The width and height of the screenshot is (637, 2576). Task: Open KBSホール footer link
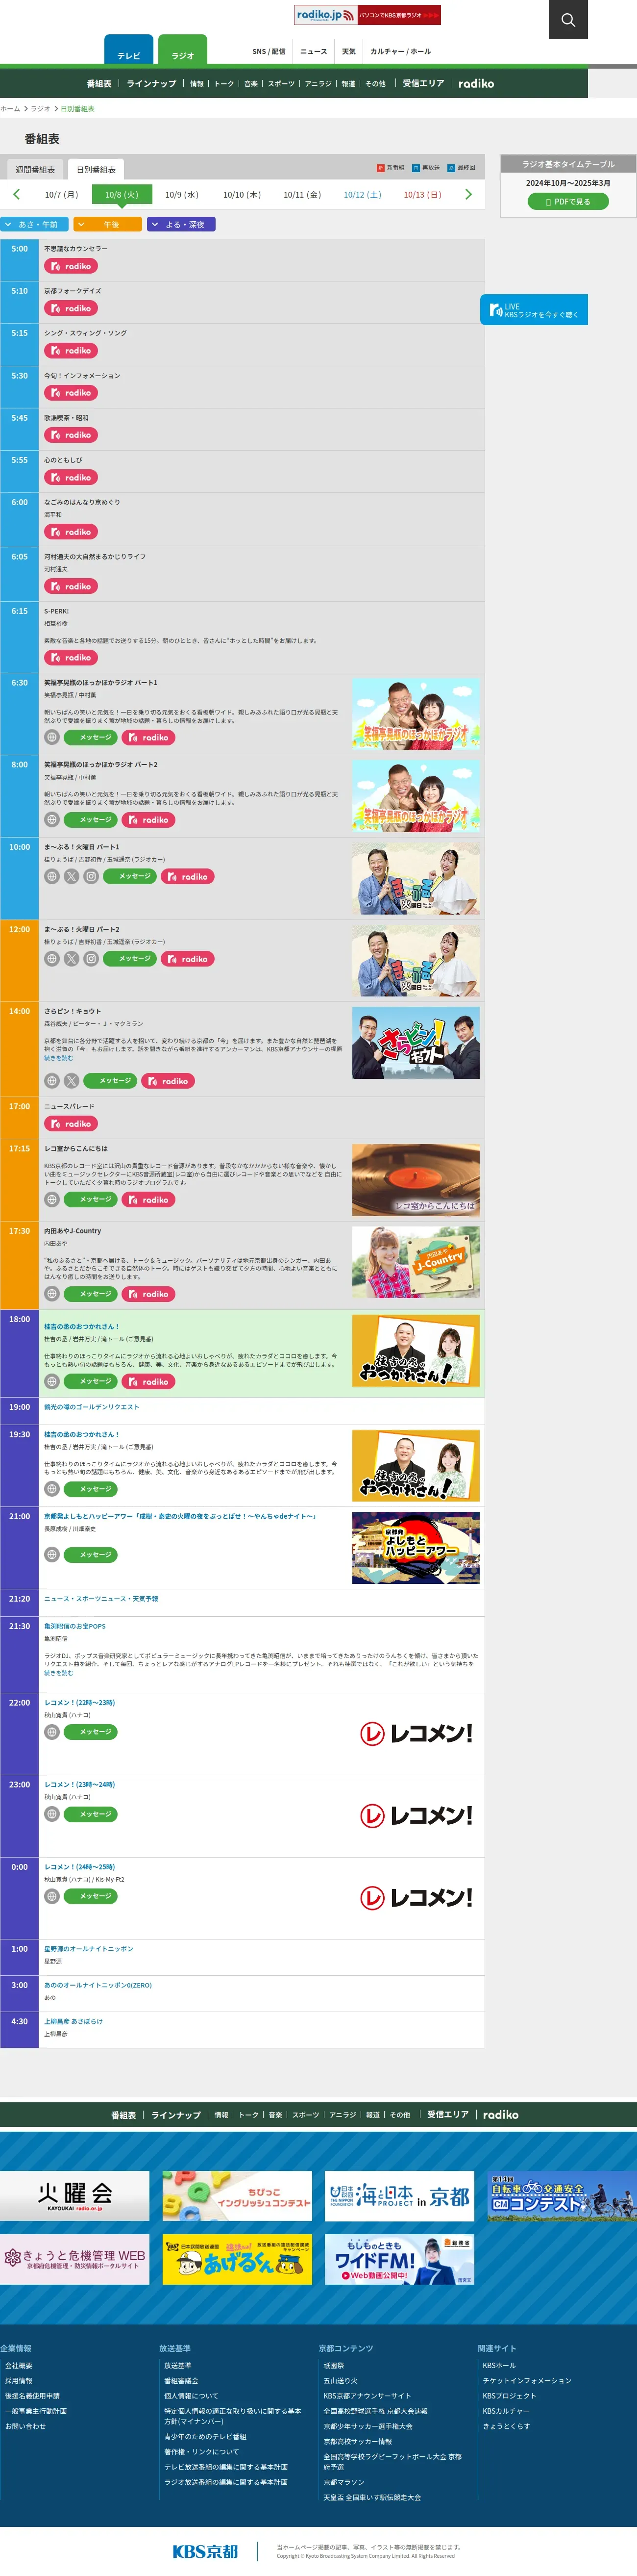coord(499,2365)
